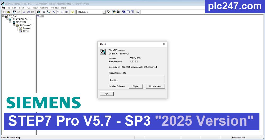Click status bar text 'Press F1 to get Help.'
265x140 pixels.
[x=11, y=138]
